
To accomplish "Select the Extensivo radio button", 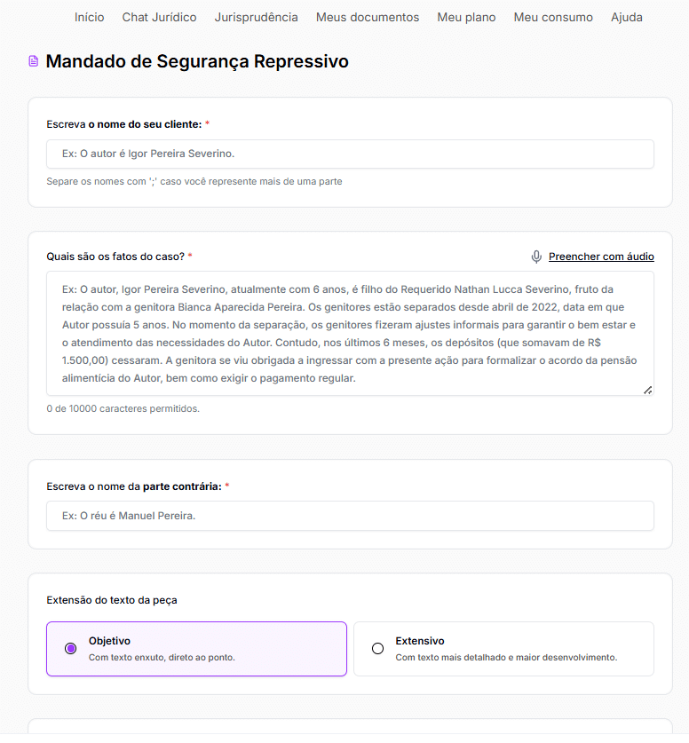I will point(377,648).
